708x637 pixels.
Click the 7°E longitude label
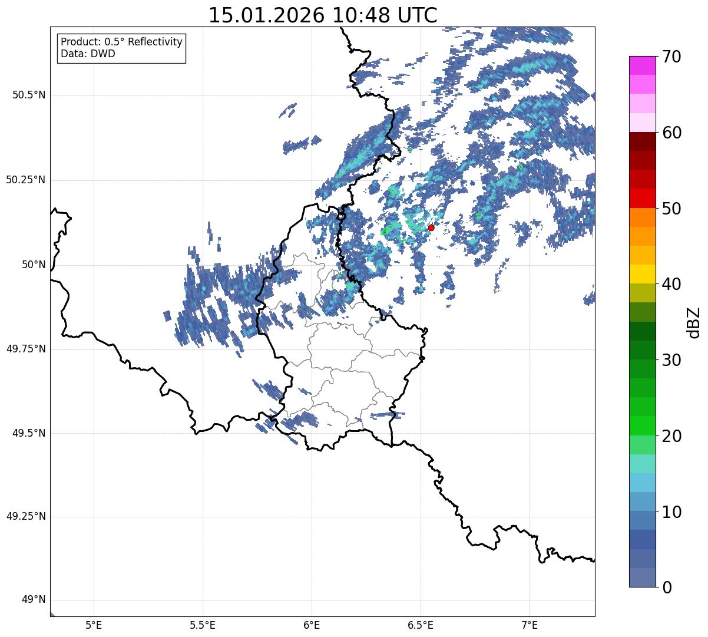(530, 625)
